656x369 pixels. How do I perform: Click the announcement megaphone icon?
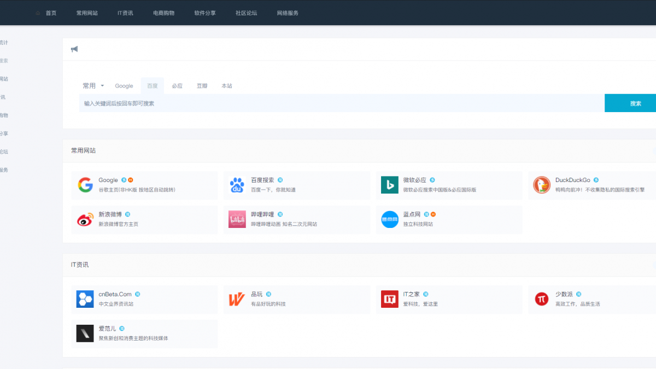click(x=74, y=49)
